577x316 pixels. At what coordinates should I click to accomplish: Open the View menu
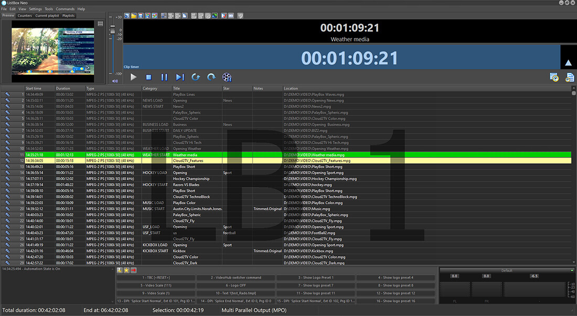tap(23, 9)
